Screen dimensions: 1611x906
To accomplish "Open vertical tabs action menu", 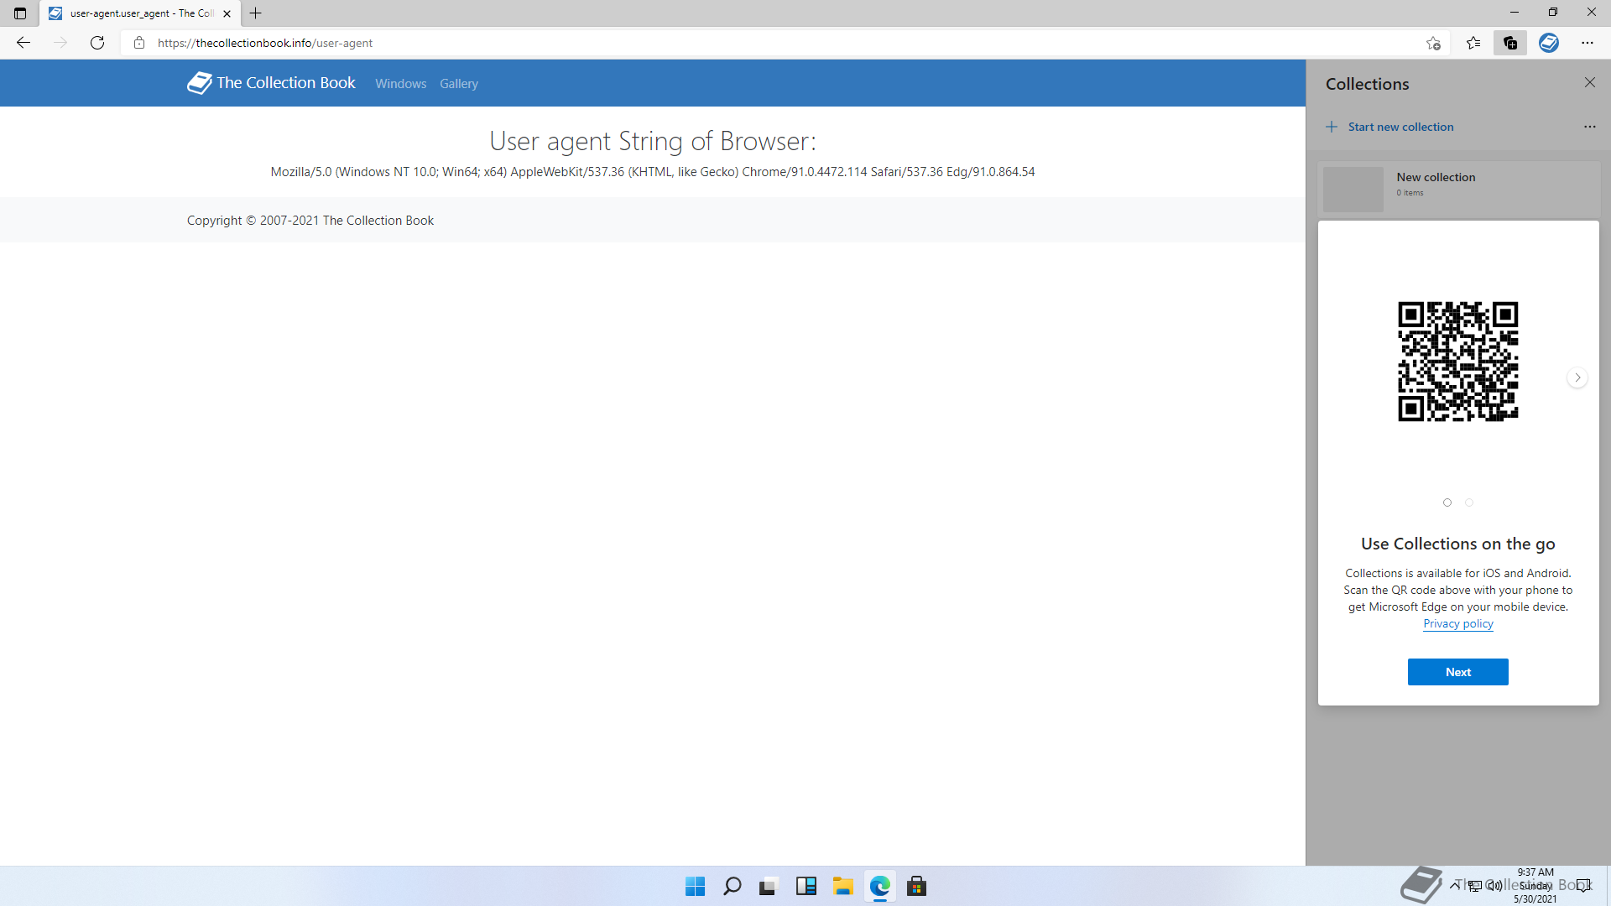I will [20, 13].
